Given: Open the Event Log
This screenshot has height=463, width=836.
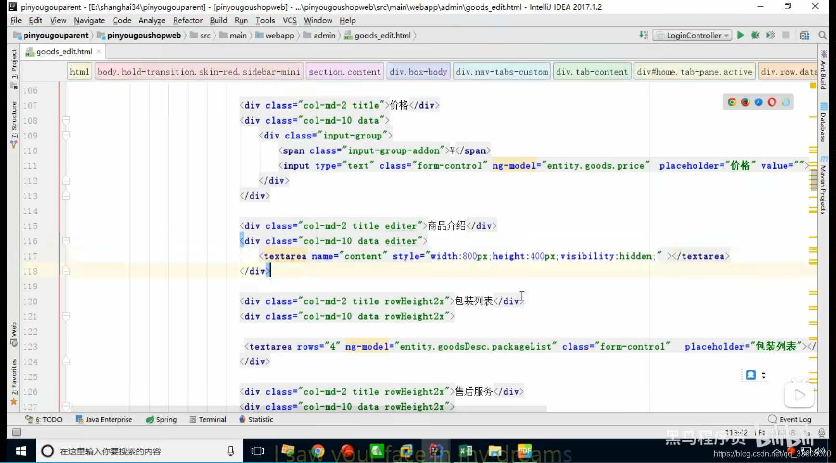Looking at the screenshot, I should 790,420.
